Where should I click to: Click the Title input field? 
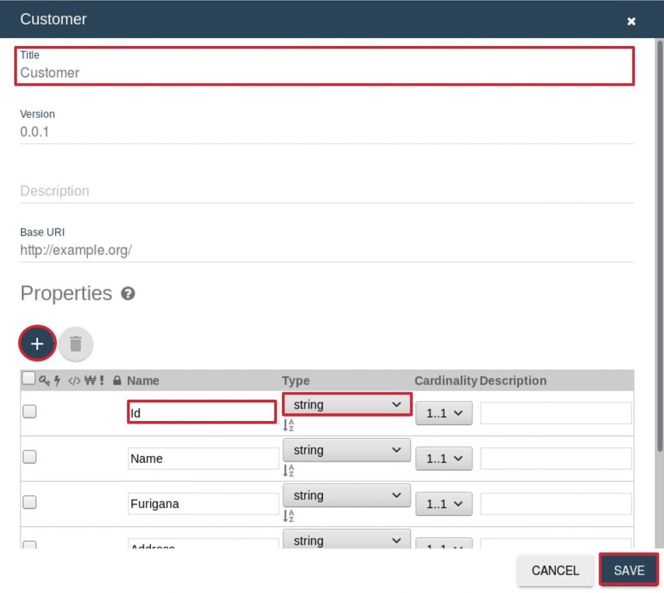(324, 73)
